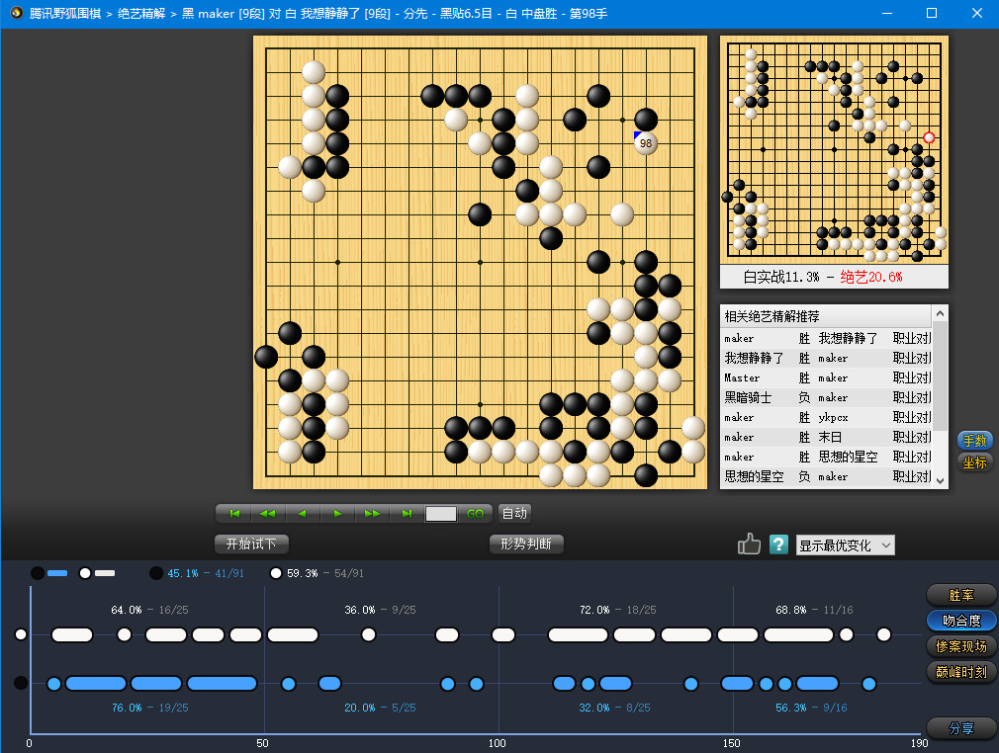The width and height of the screenshot is (999, 753).
Task: Toggle 自动 auto-play mode
Action: tap(514, 514)
